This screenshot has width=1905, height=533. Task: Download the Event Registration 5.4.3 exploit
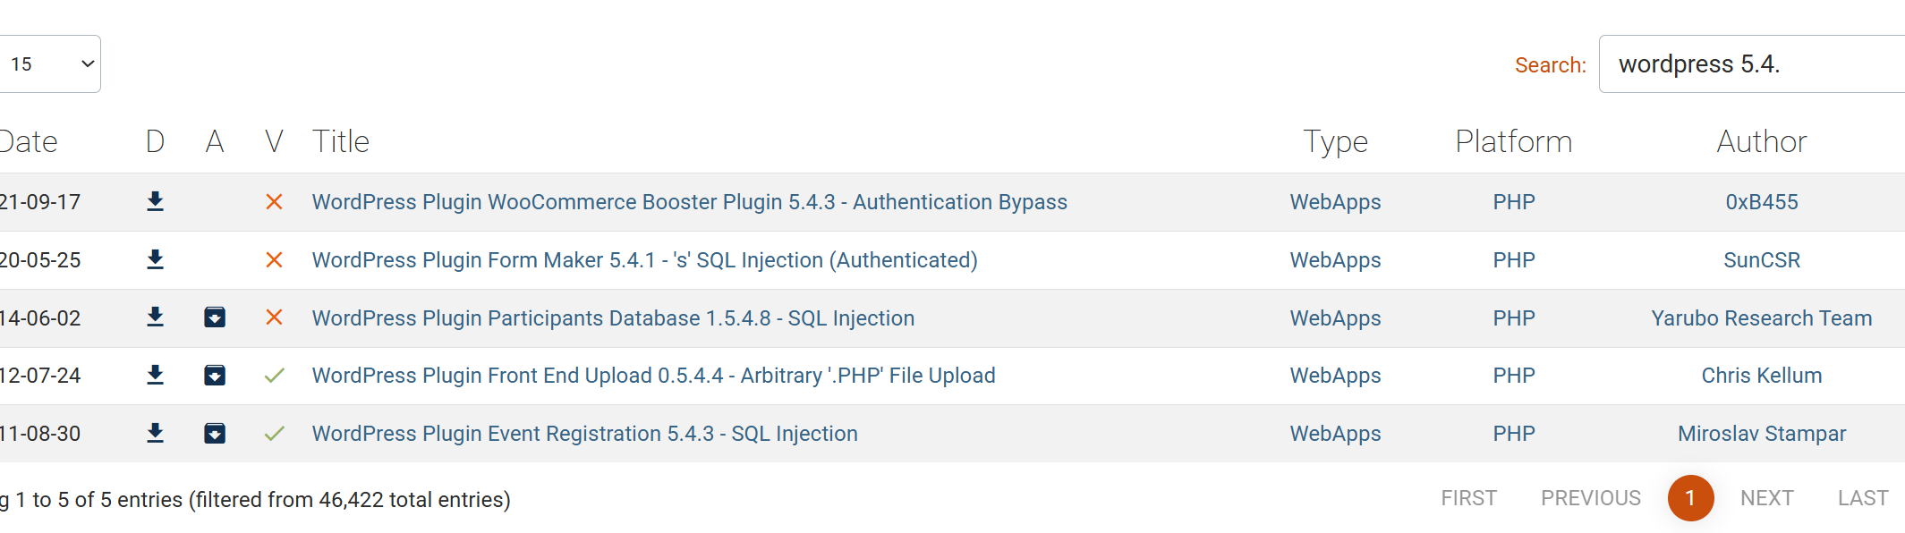(155, 433)
